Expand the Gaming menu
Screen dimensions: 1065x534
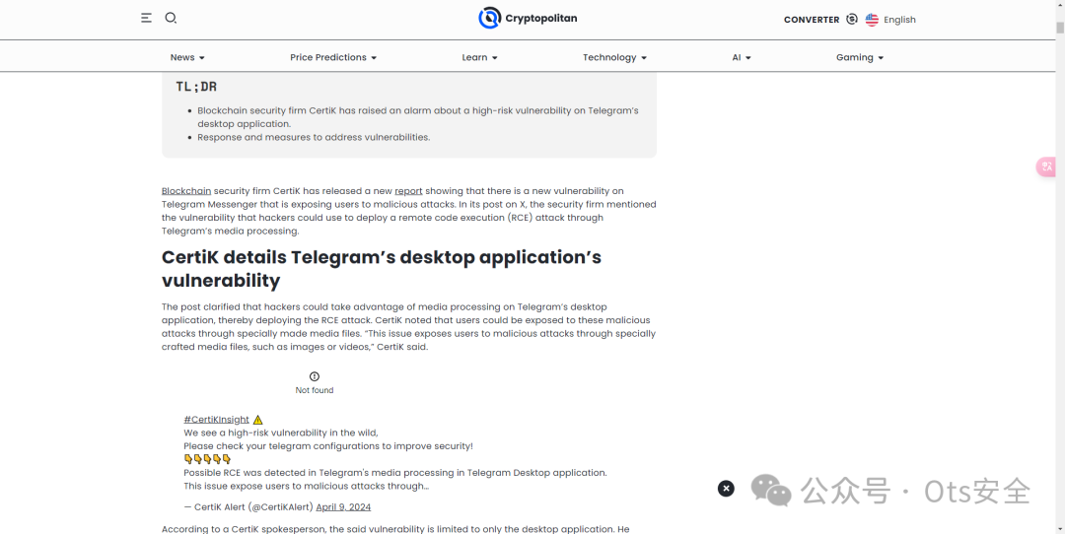coord(860,57)
